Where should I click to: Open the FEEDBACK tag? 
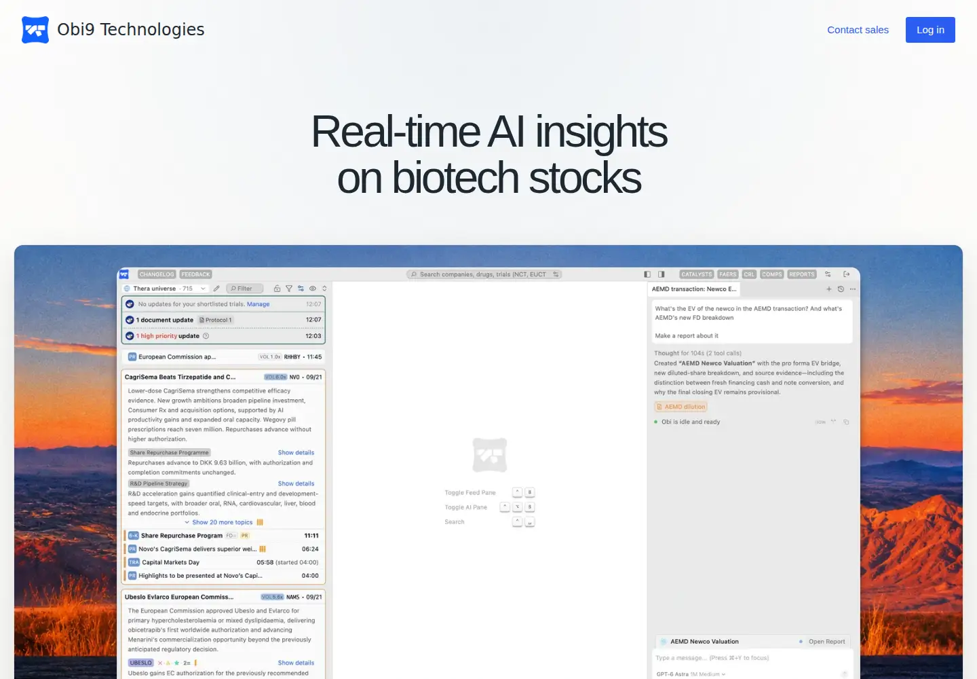(195, 274)
